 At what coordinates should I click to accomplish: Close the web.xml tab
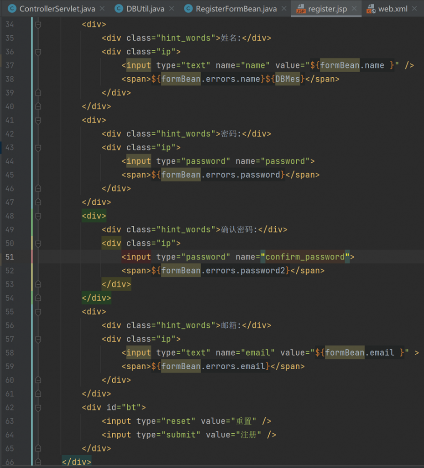coord(414,9)
